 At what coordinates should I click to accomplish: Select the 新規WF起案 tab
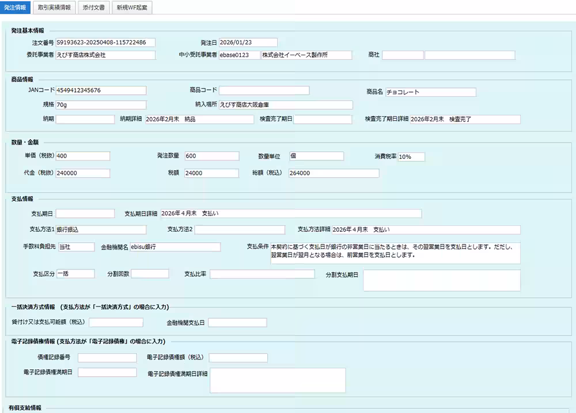point(131,8)
